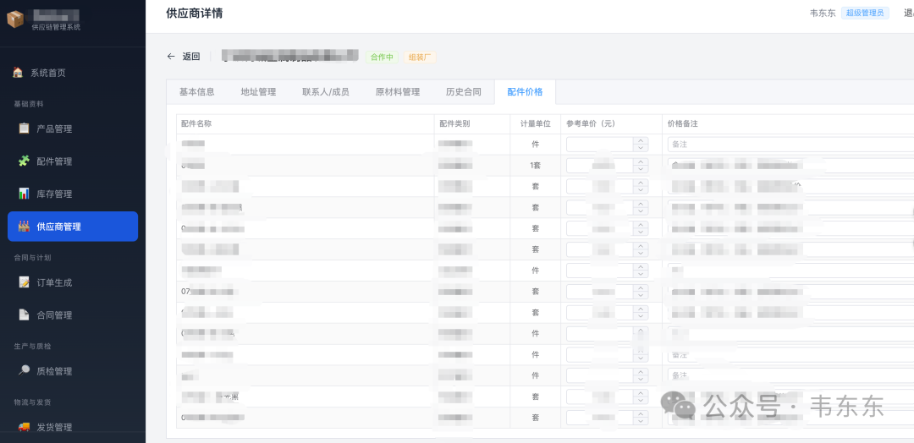The image size is (914, 443).
Task: Click the 参考单价（元） column header
Action: click(591, 124)
